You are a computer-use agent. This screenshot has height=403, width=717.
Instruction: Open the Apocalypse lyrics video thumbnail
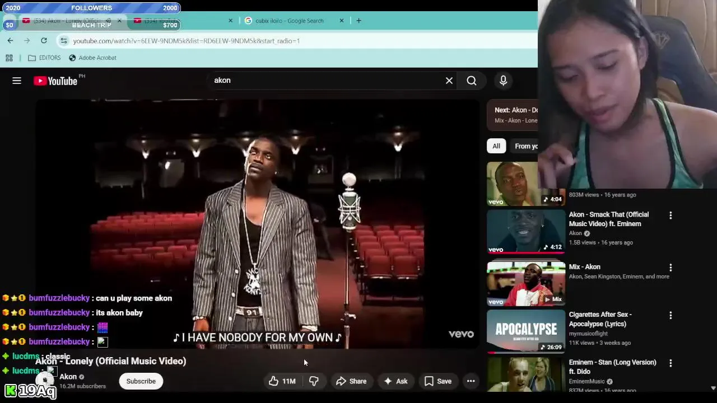click(526, 331)
